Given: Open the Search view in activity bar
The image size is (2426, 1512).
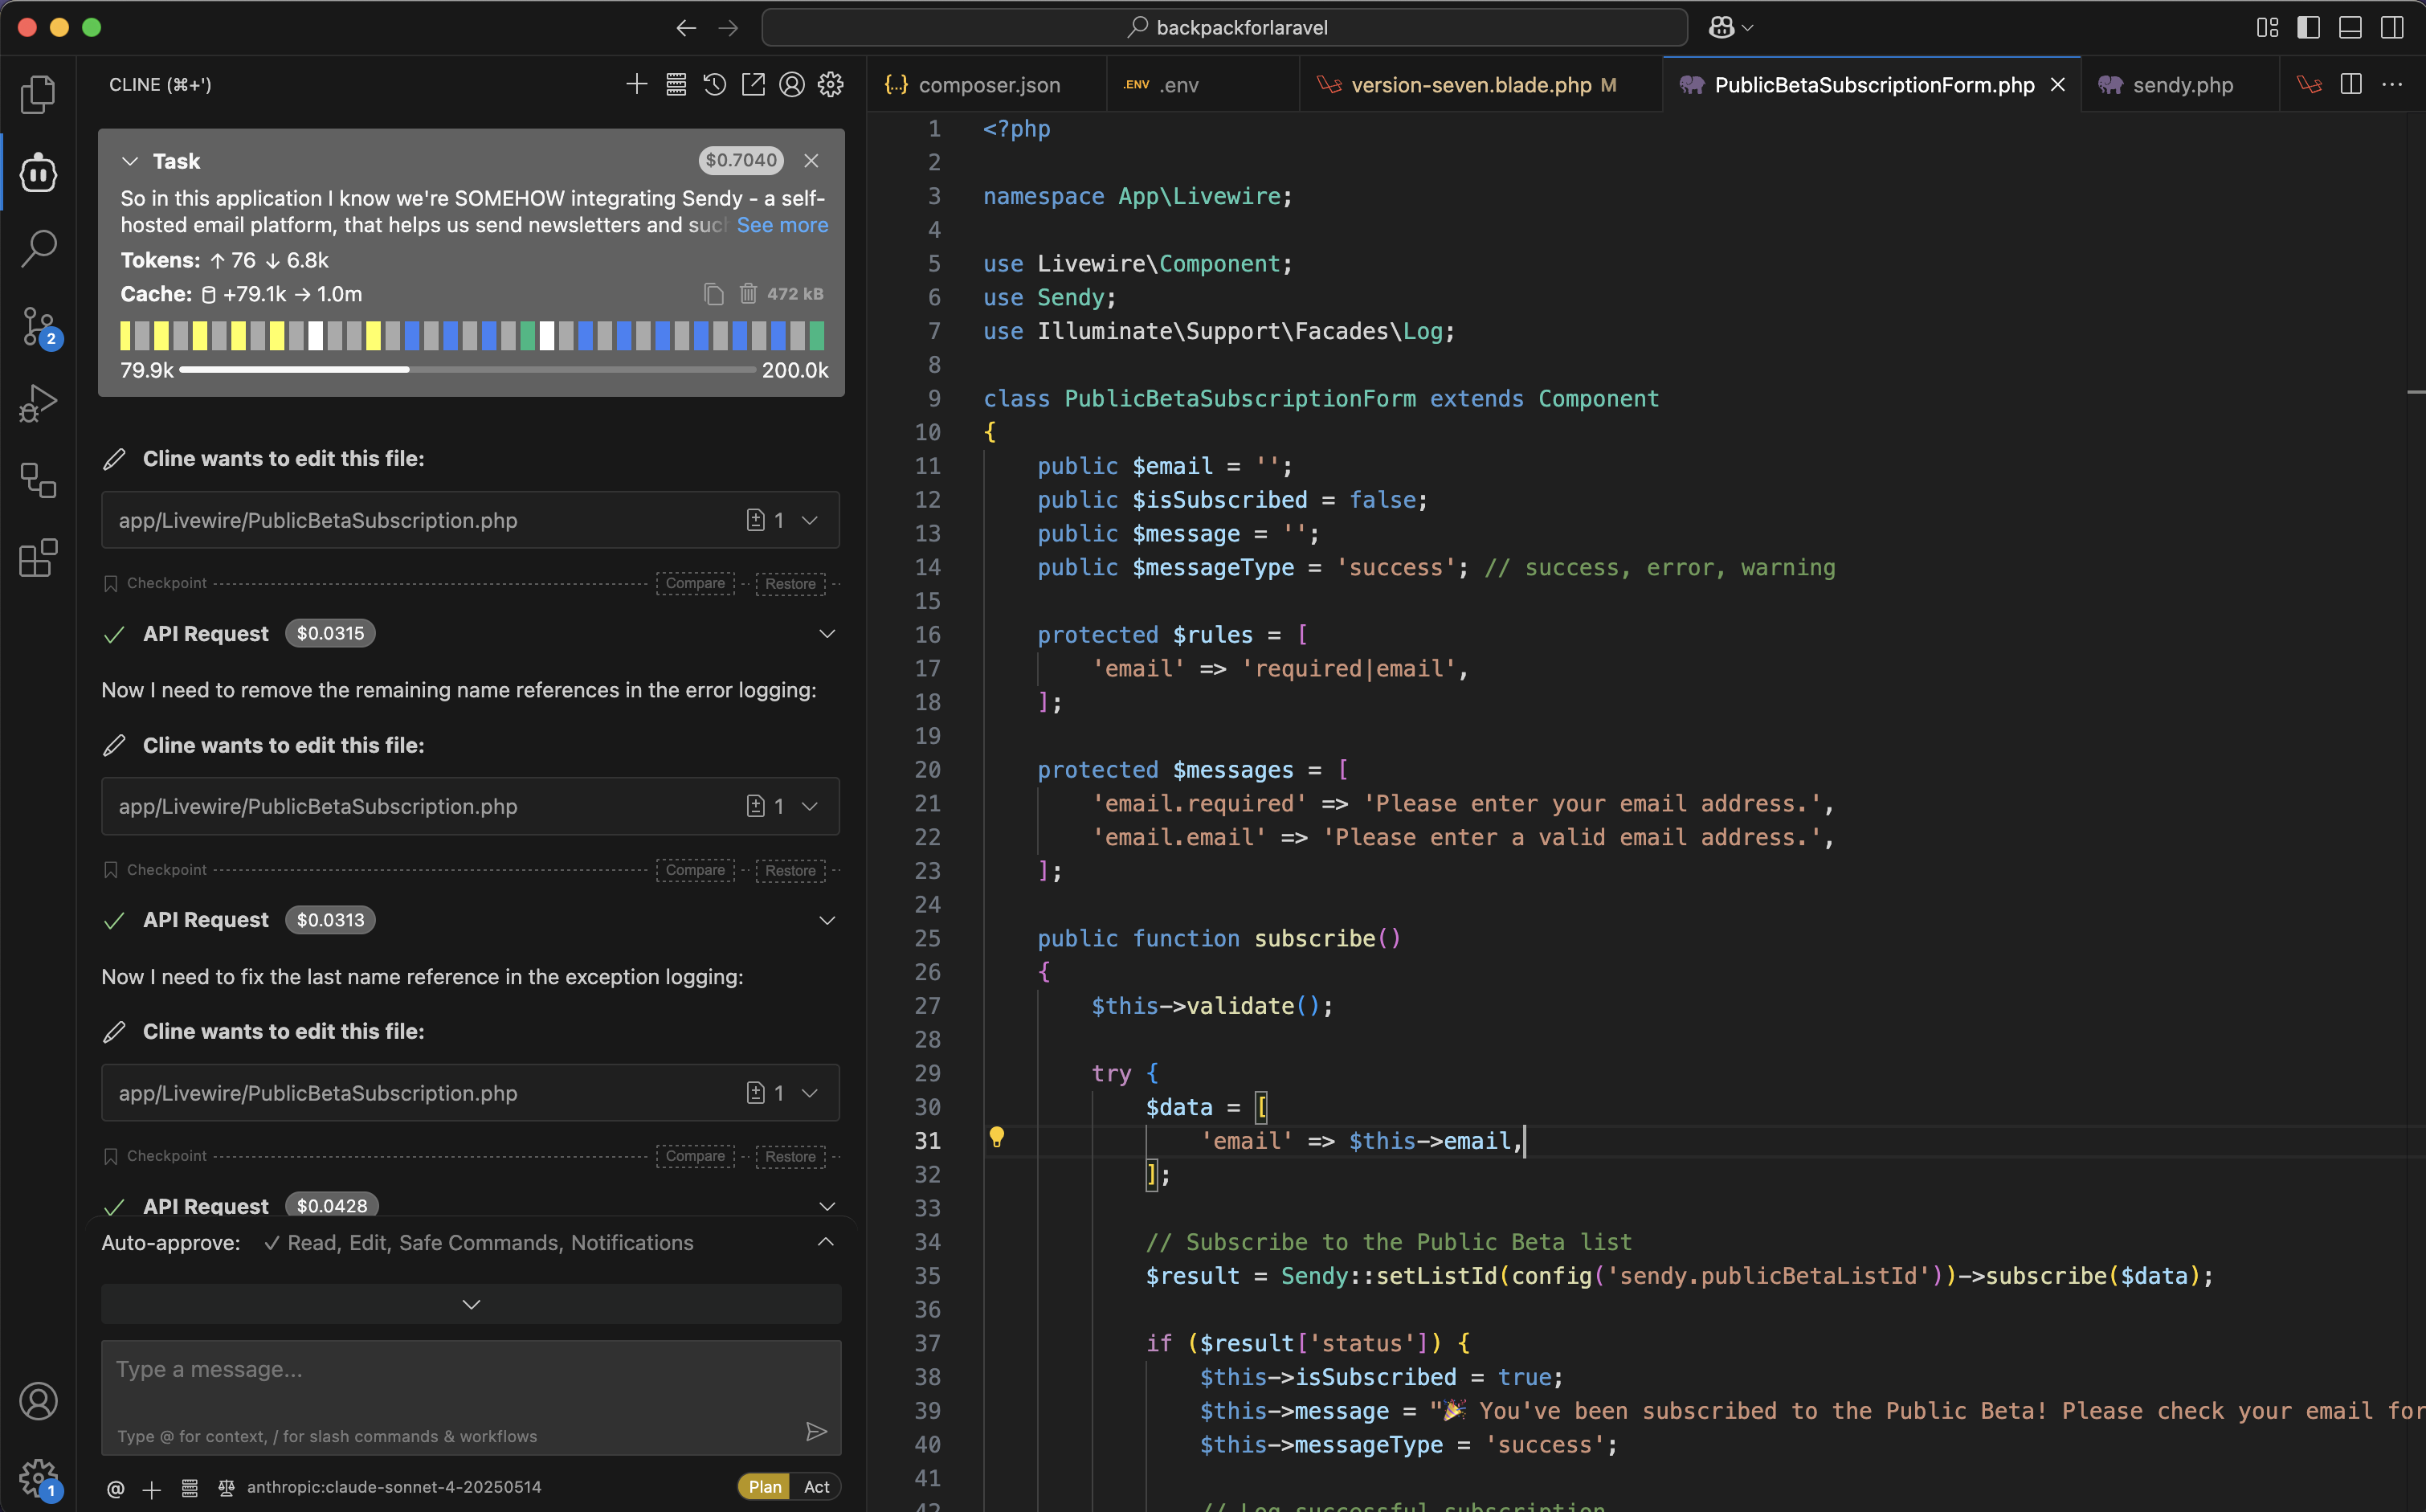Looking at the screenshot, I should [38, 249].
